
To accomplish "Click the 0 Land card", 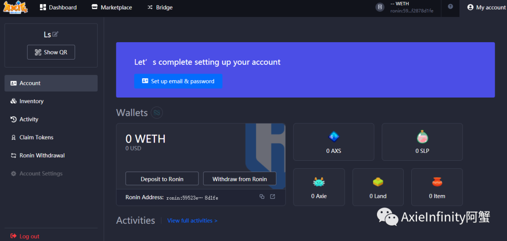I will (378, 187).
